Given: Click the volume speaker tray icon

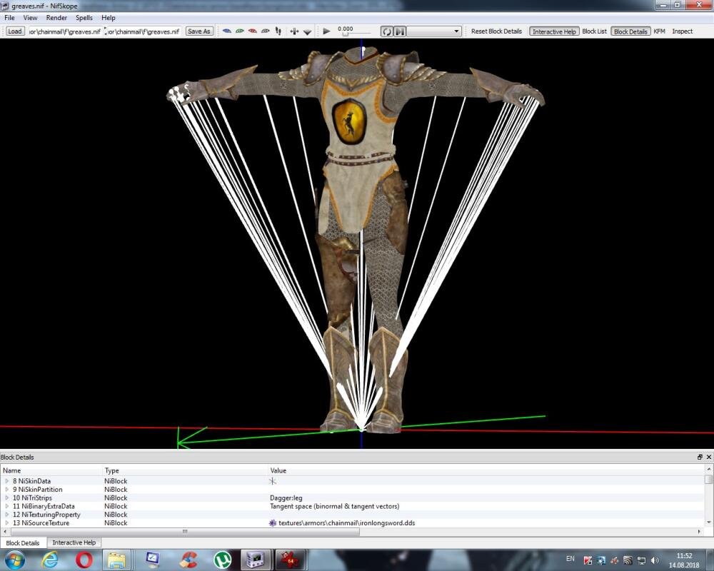Looking at the screenshot, I should [655, 560].
